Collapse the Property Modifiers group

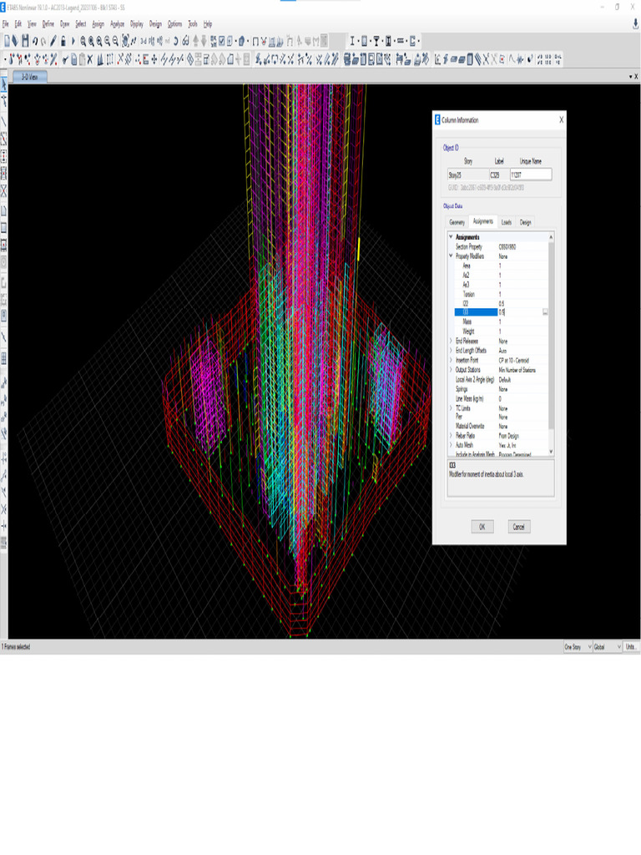point(452,256)
